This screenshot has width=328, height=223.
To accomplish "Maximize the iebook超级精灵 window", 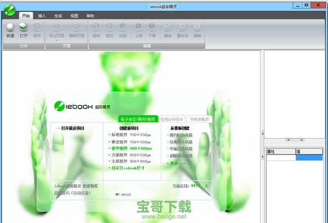I will tap(307, 5).
